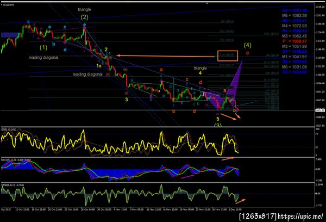Select the S3 support pivot label
The image size is (326, 222).
pos(294,72)
